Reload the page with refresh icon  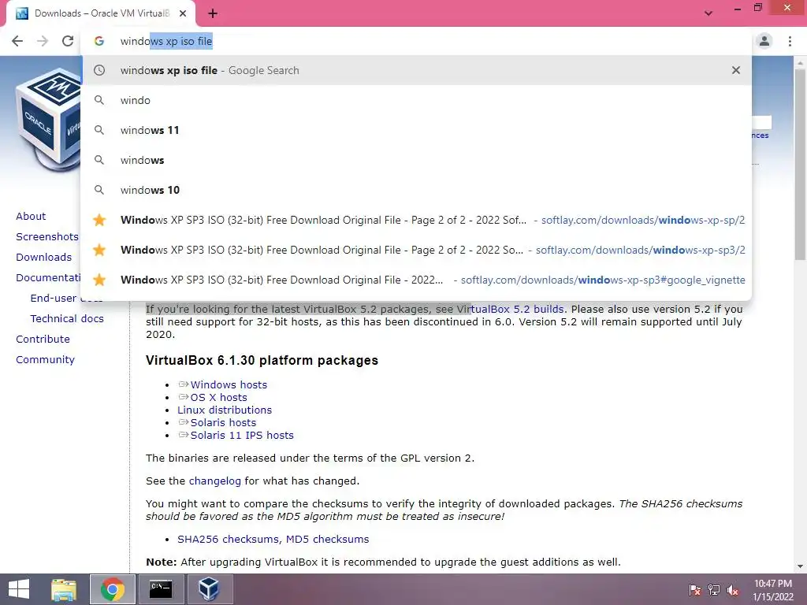(68, 41)
